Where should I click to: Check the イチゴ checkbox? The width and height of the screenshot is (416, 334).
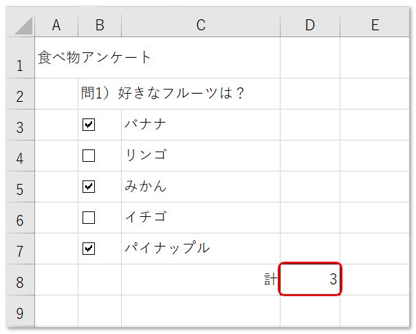click(89, 218)
